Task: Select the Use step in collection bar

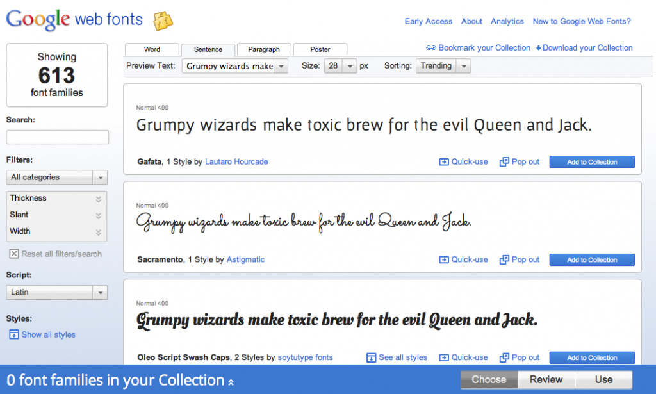Action: click(x=603, y=380)
